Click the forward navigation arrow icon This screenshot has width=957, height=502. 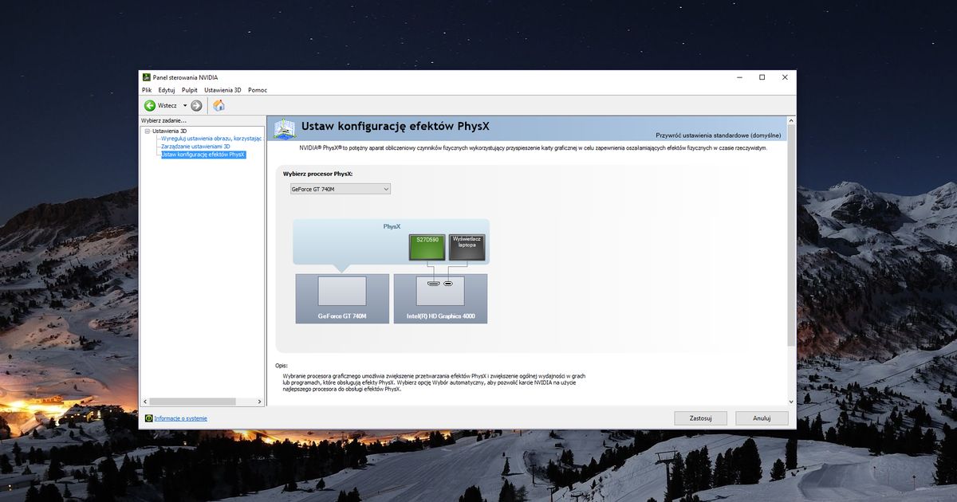pyautogui.click(x=198, y=104)
